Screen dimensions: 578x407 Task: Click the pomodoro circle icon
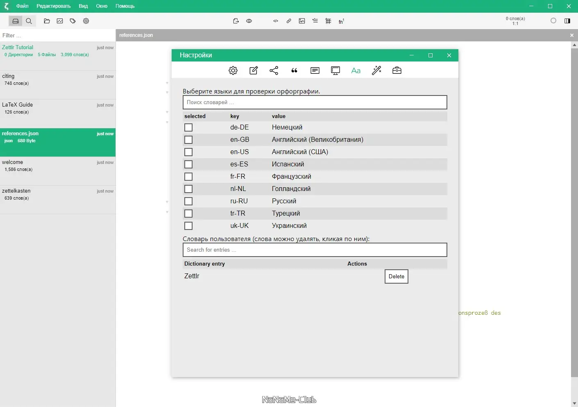point(553,21)
